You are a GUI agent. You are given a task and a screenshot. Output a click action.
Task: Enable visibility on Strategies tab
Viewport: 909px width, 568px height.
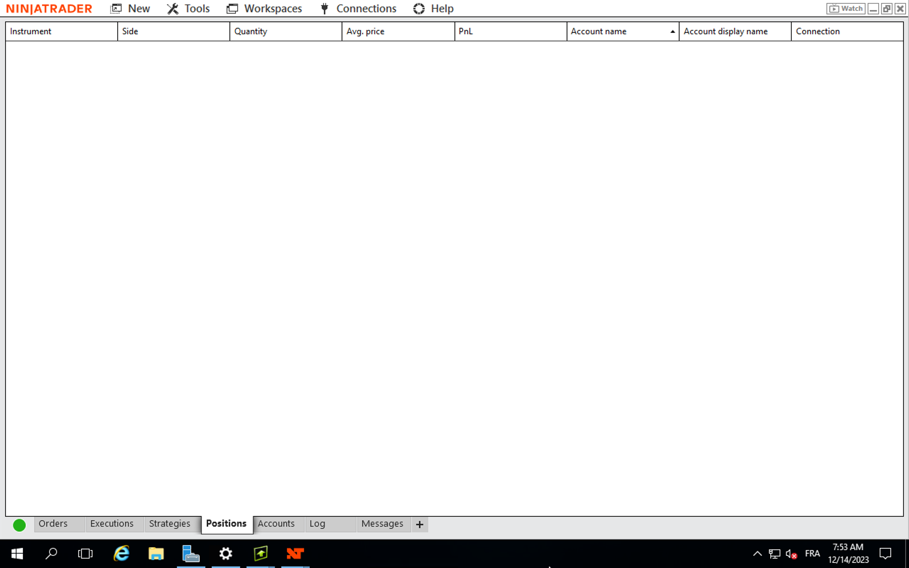click(x=169, y=524)
